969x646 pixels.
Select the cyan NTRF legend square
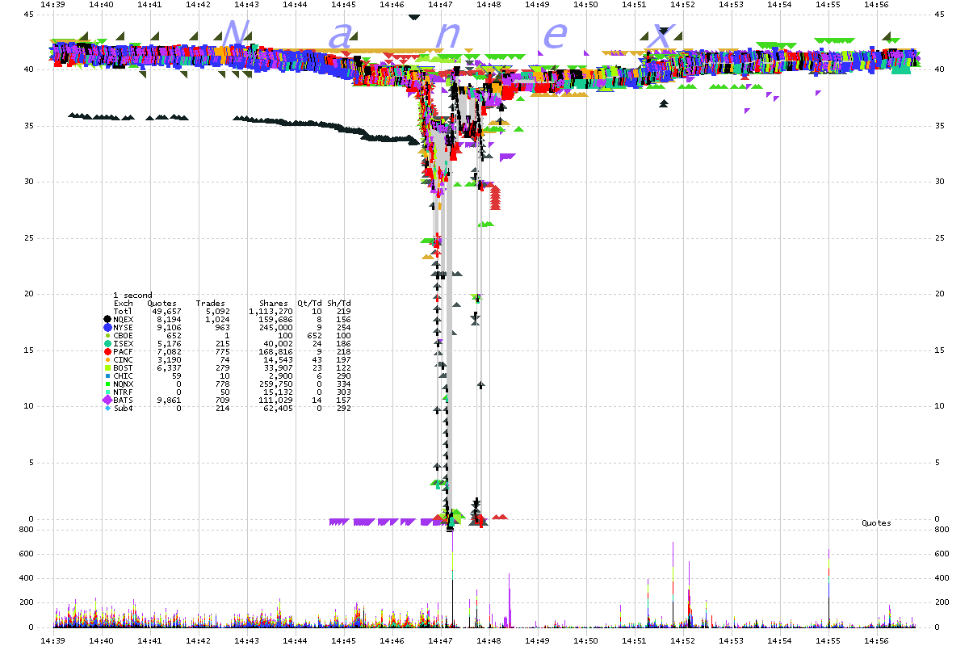tap(107, 392)
